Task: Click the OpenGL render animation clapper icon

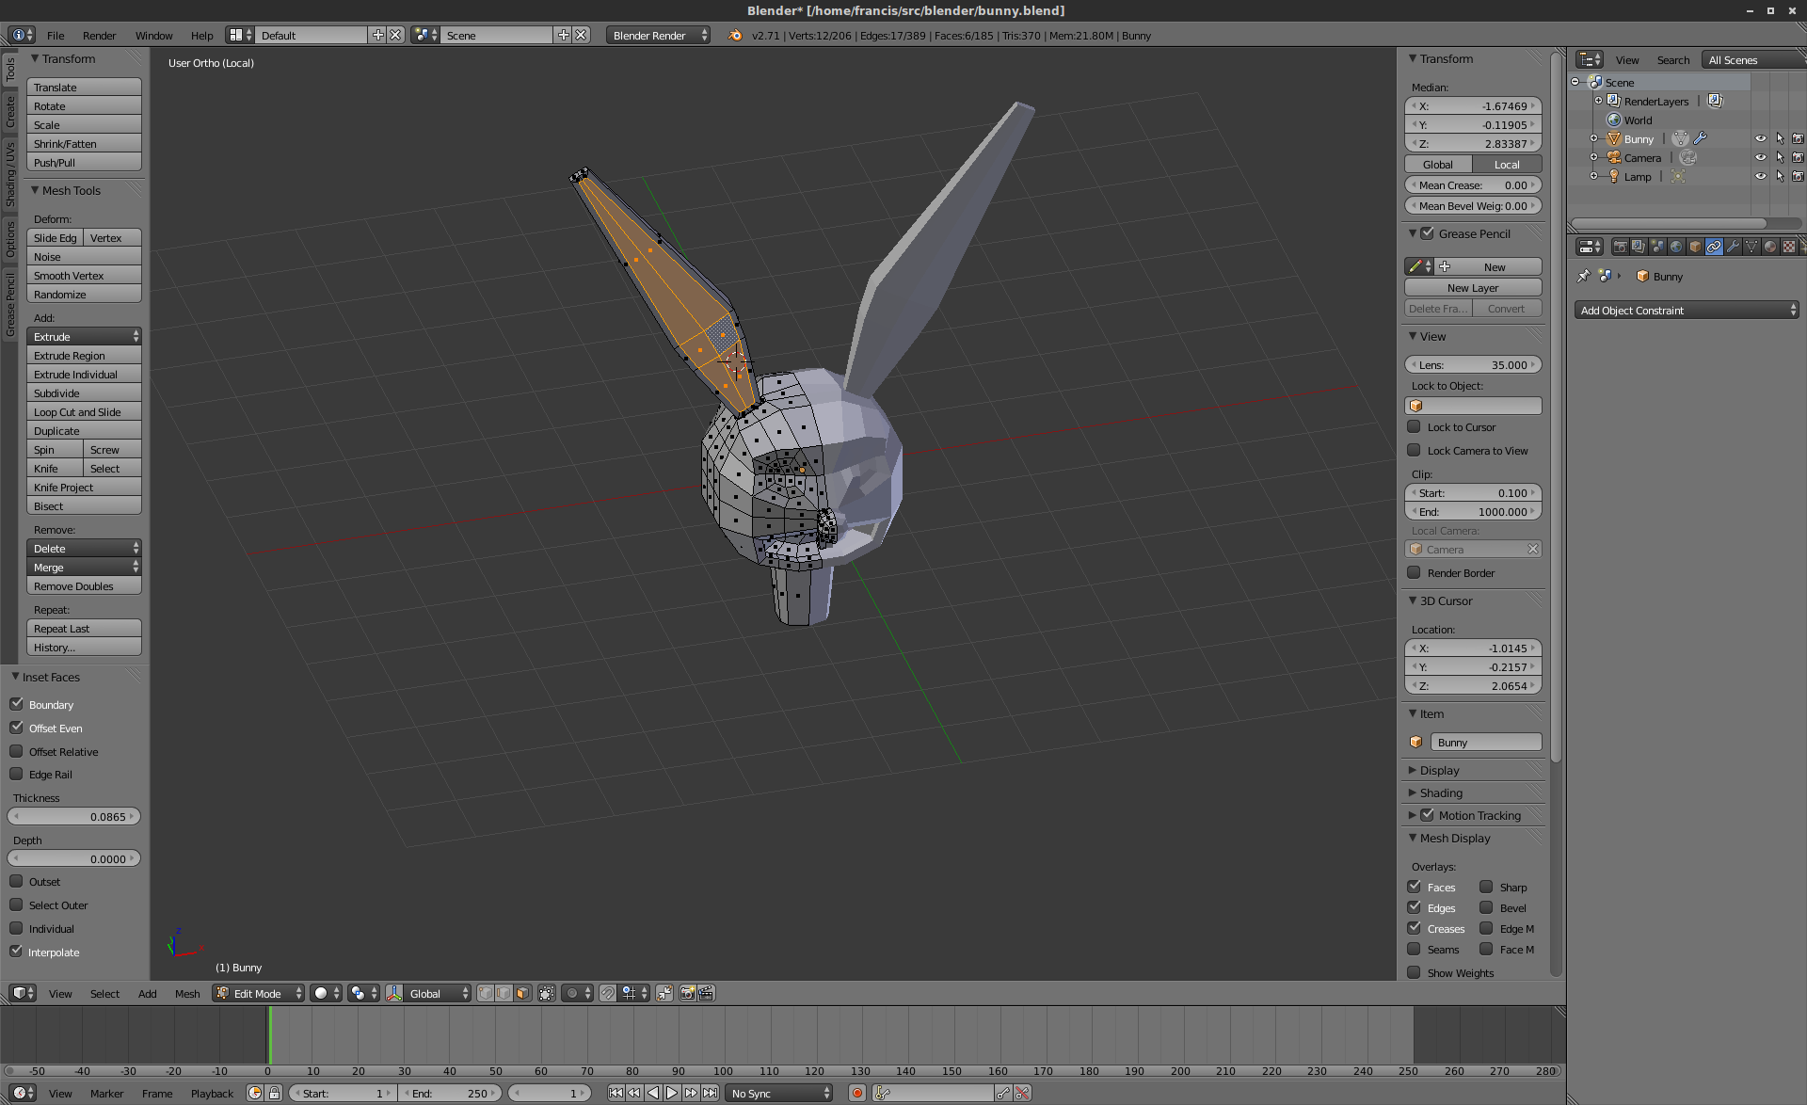Action: (x=706, y=993)
